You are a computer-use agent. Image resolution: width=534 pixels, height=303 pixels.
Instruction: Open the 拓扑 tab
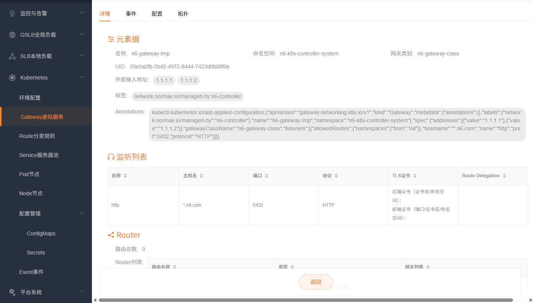pyautogui.click(x=183, y=14)
